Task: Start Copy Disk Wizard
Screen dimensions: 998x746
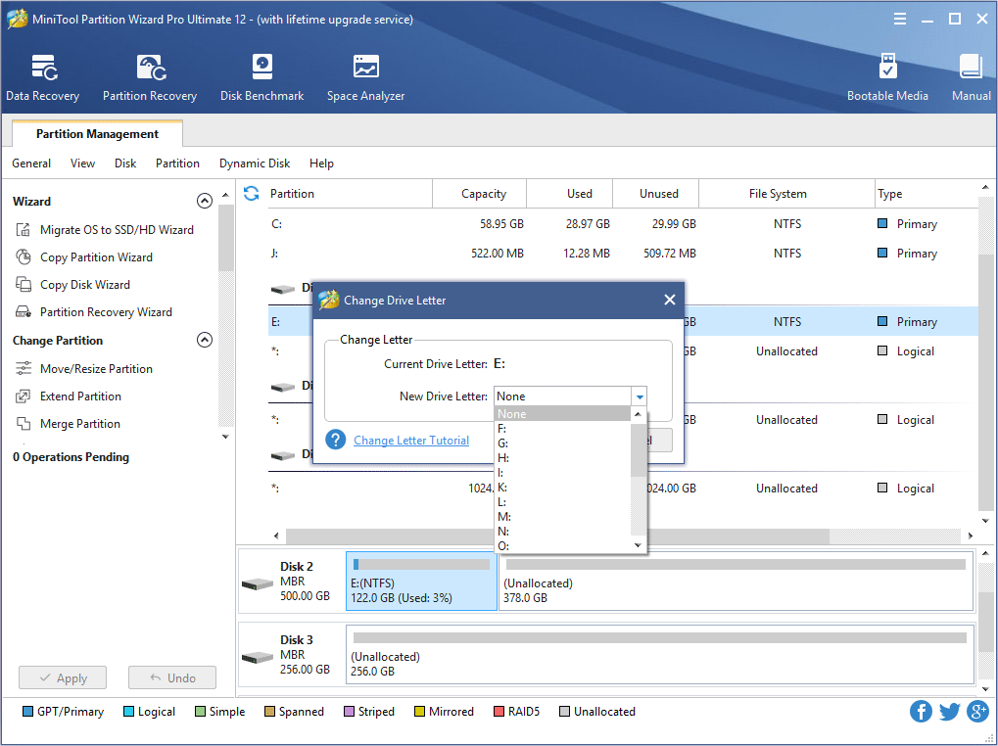Action: 72,284
